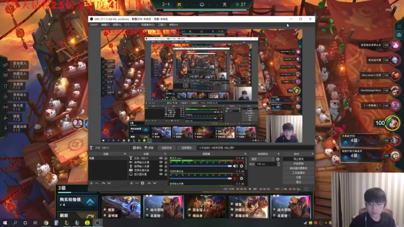Open Calculator from the taskbar
404x227 pixels.
[x=56, y=222]
